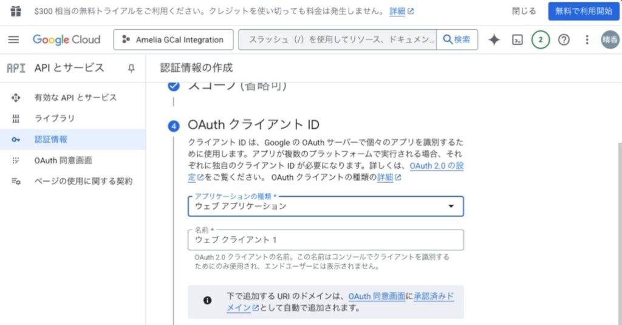Open notifications badge showing 2
This screenshot has height=325, width=622.
pyautogui.click(x=541, y=40)
